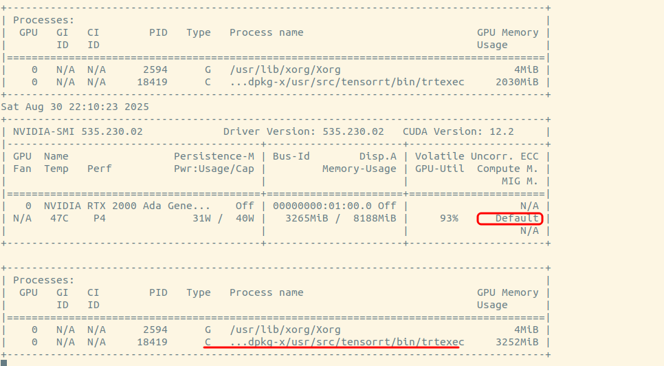This screenshot has height=366, width=664.
Task: Click the GPU-Util column header
Action: (x=439, y=169)
